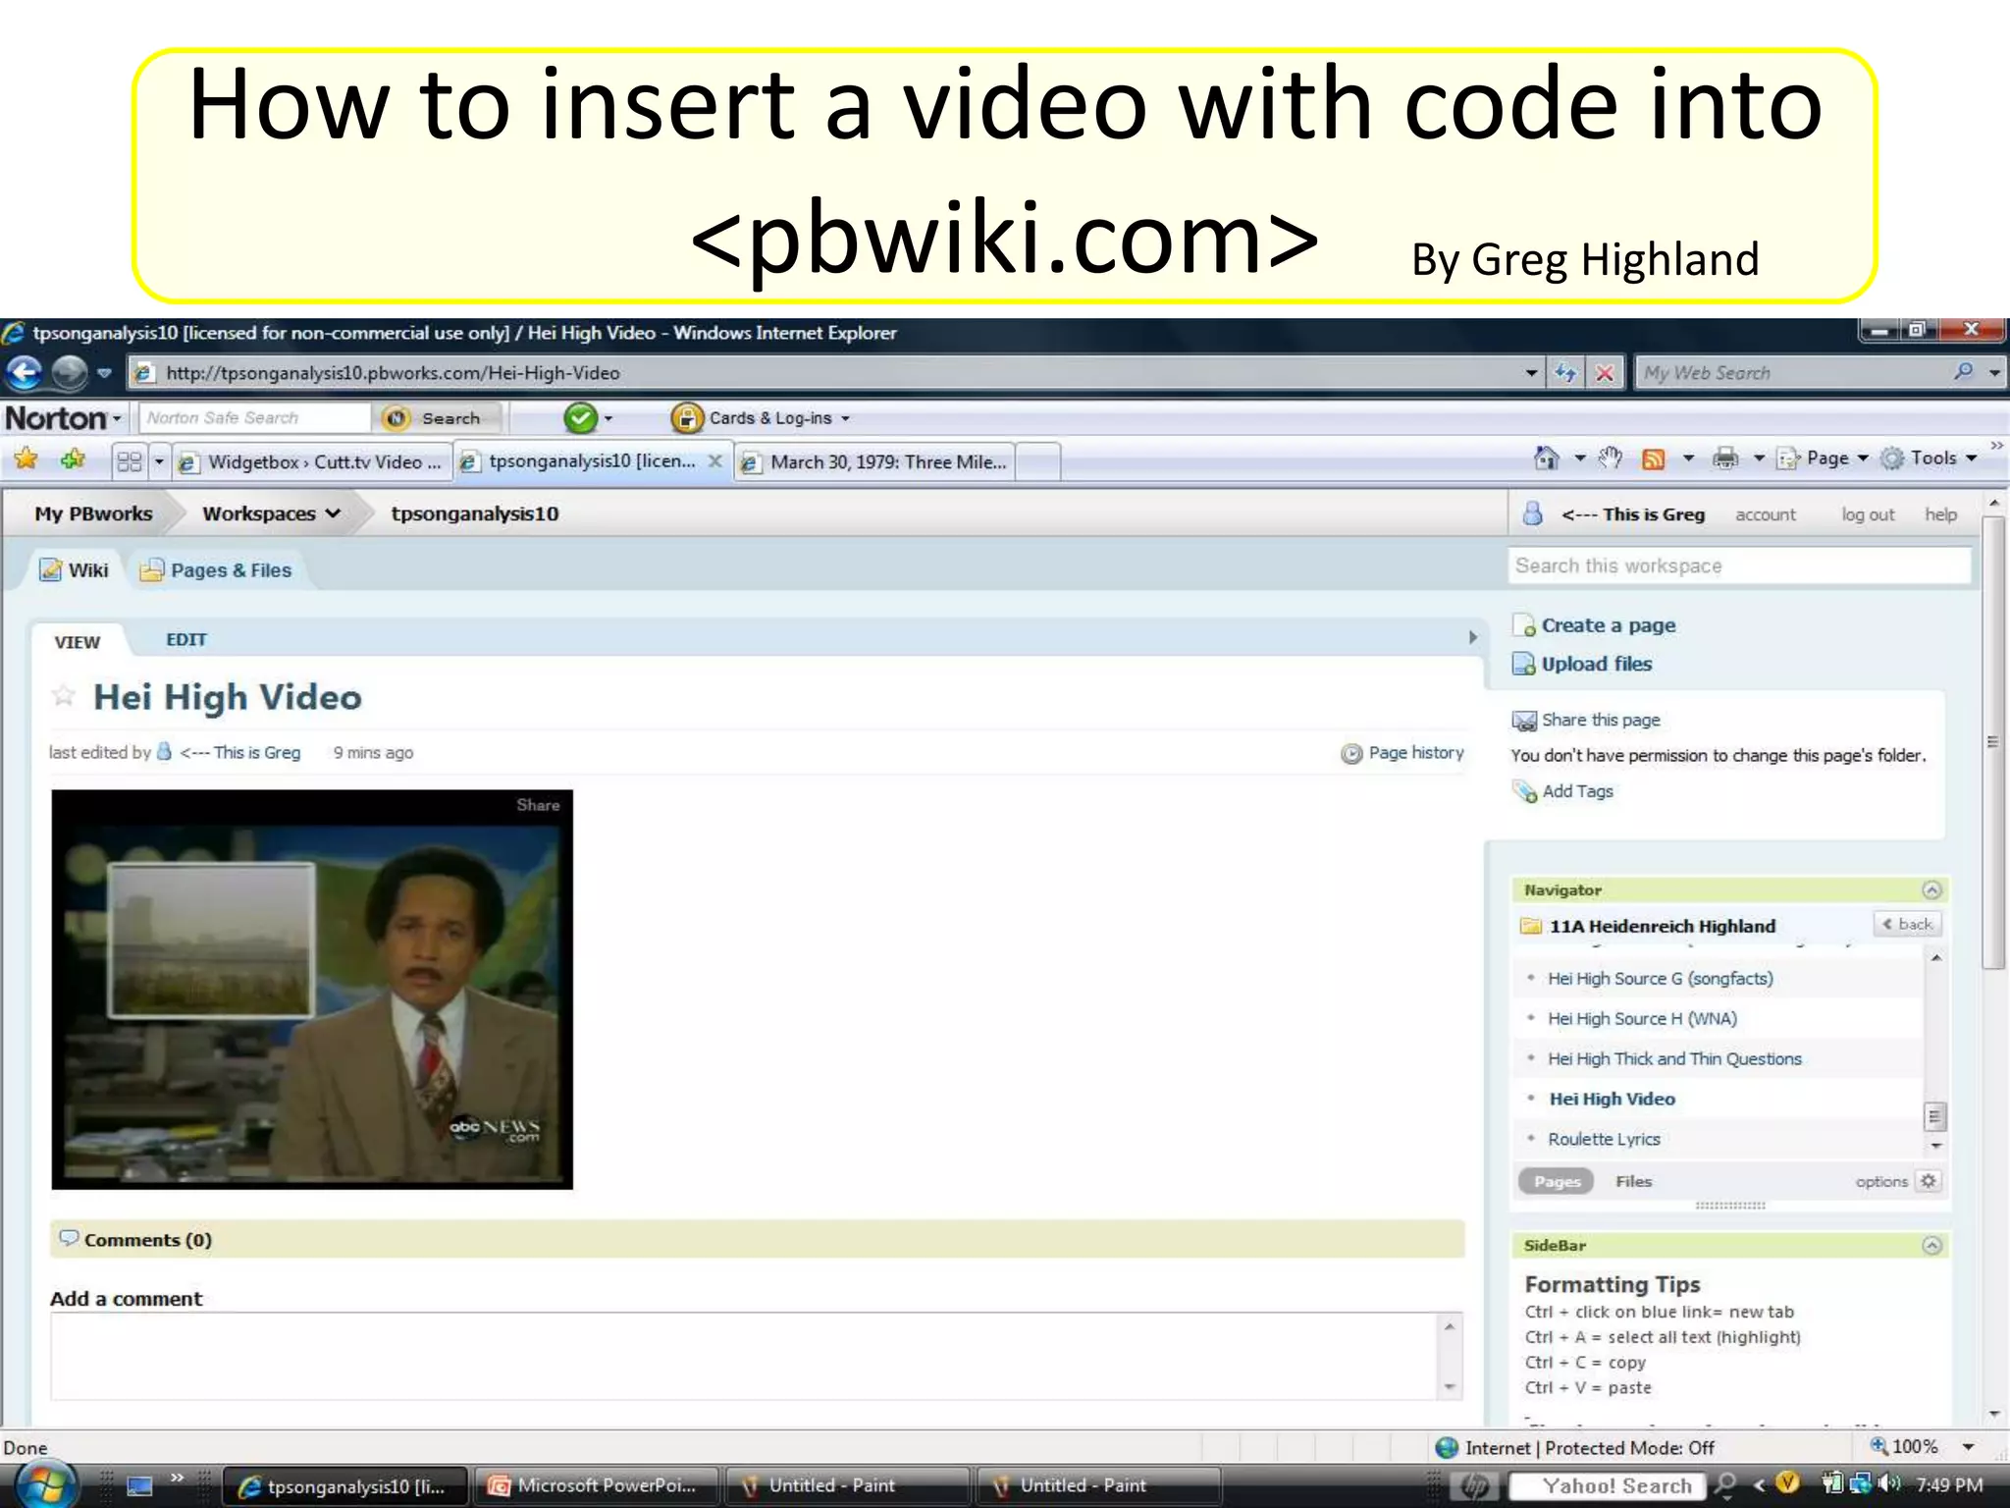Click the Print icon in the toolbar
Screen dimensions: 2010x1508
pyautogui.click(x=1724, y=458)
